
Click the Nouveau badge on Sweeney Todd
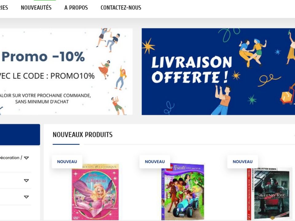242,162
